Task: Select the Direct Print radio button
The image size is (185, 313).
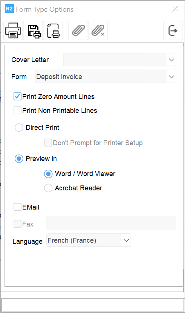Action: click(19, 128)
